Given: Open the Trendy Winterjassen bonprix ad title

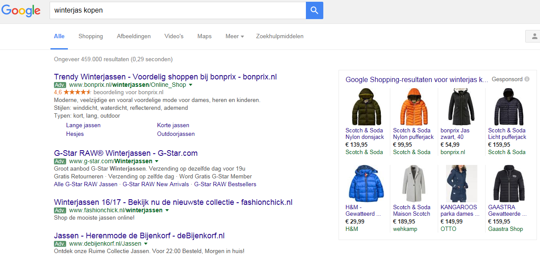Looking at the screenshot, I should click(165, 77).
